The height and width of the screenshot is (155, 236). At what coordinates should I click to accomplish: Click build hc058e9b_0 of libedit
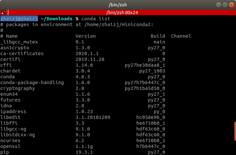pyautogui.click(x=151, y=117)
